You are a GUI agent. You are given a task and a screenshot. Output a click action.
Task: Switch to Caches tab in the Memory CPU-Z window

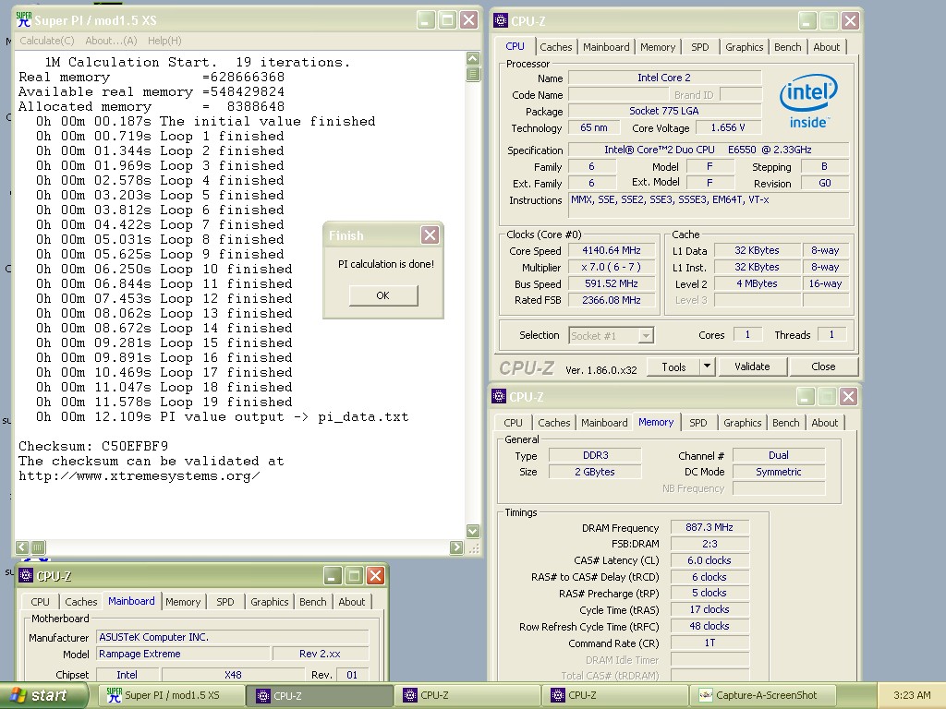tap(554, 423)
